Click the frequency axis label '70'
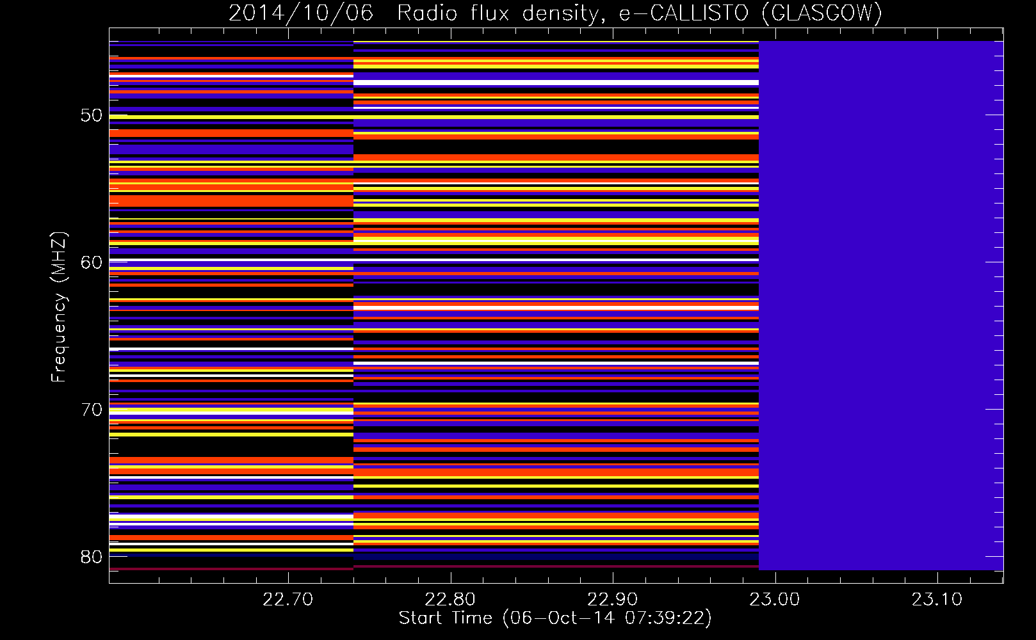This screenshot has height=640, width=1036. (92, 410)
